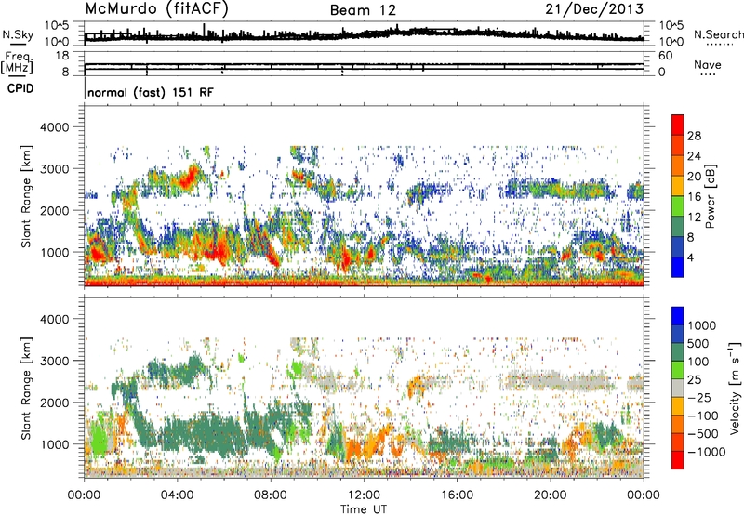The image size is (744, 515).
Task: Click the frequency trace panel
Action: click(364, 64)
